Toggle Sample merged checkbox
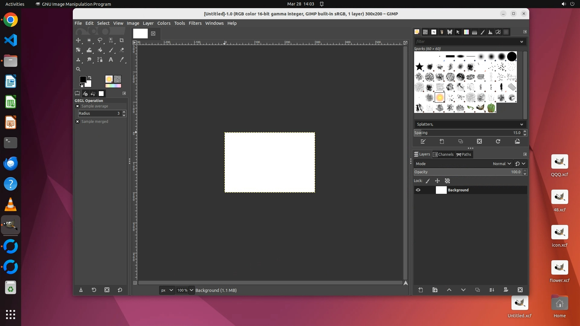This screenshot has height=326, width=580. (78, 122)
